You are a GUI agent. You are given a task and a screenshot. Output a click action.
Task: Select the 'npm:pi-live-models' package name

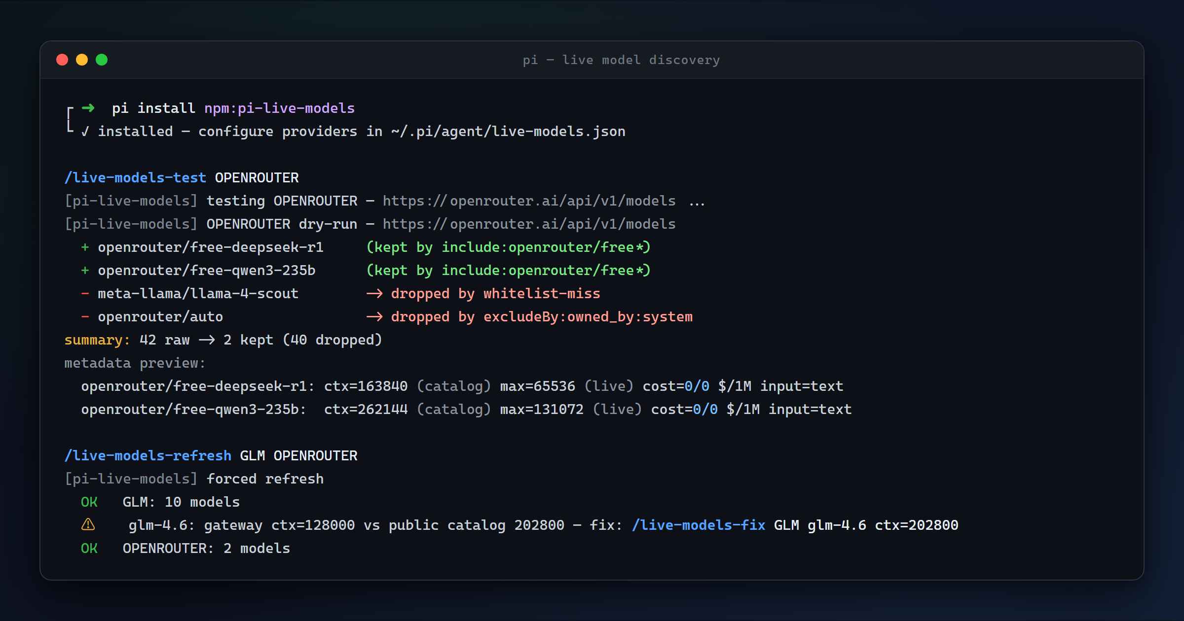pos(280,108)
